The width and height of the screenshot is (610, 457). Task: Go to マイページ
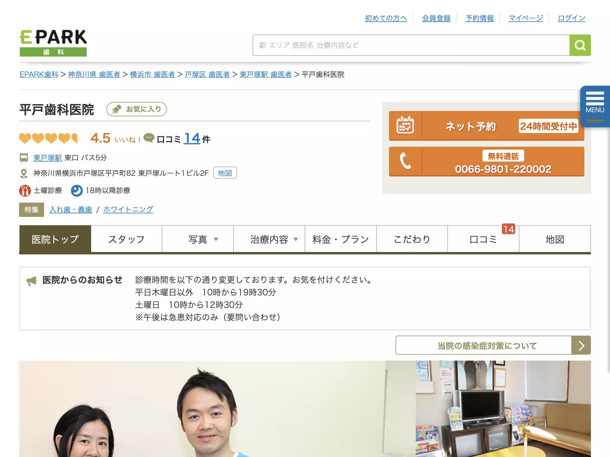(526, 18)
